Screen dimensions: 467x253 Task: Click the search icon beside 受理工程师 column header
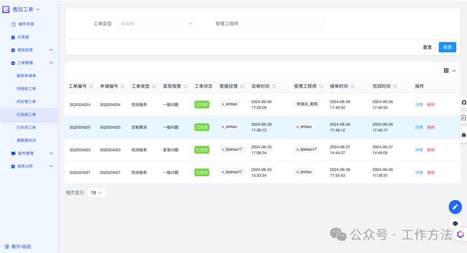(321, 86)
